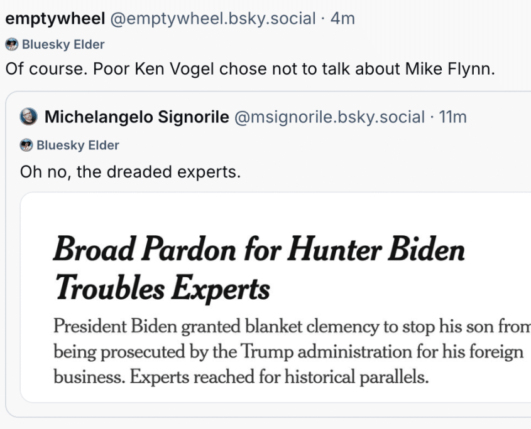The image size is (531, 429).
Task: Click the article summary paragraph about blanket clemency
Action: pyautogui.click(x=289, y=352)
